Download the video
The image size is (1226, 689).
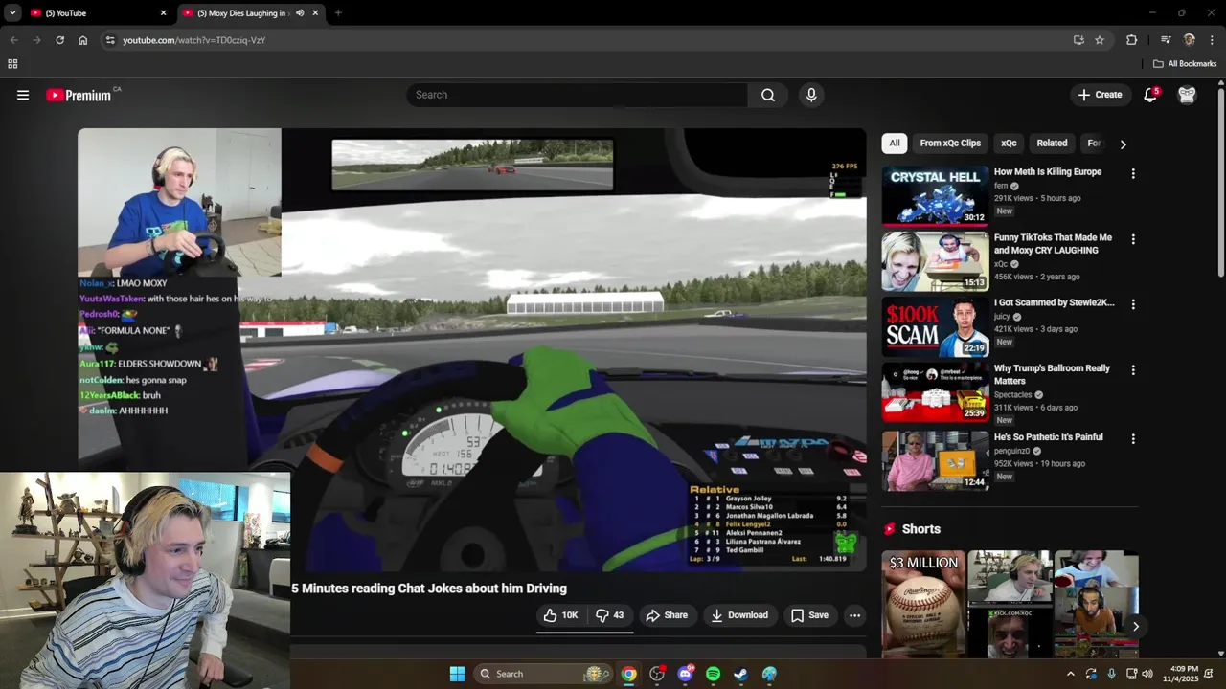738,615
